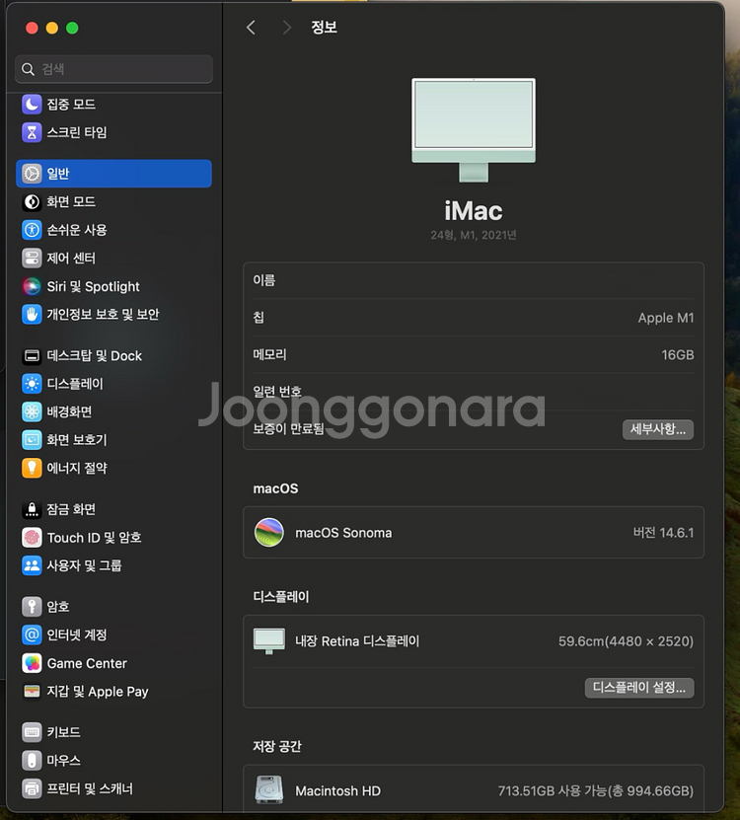Viewport: 740px width, 820px height.
Task: Click the 이름 row
Action: (x=474, y=280)
